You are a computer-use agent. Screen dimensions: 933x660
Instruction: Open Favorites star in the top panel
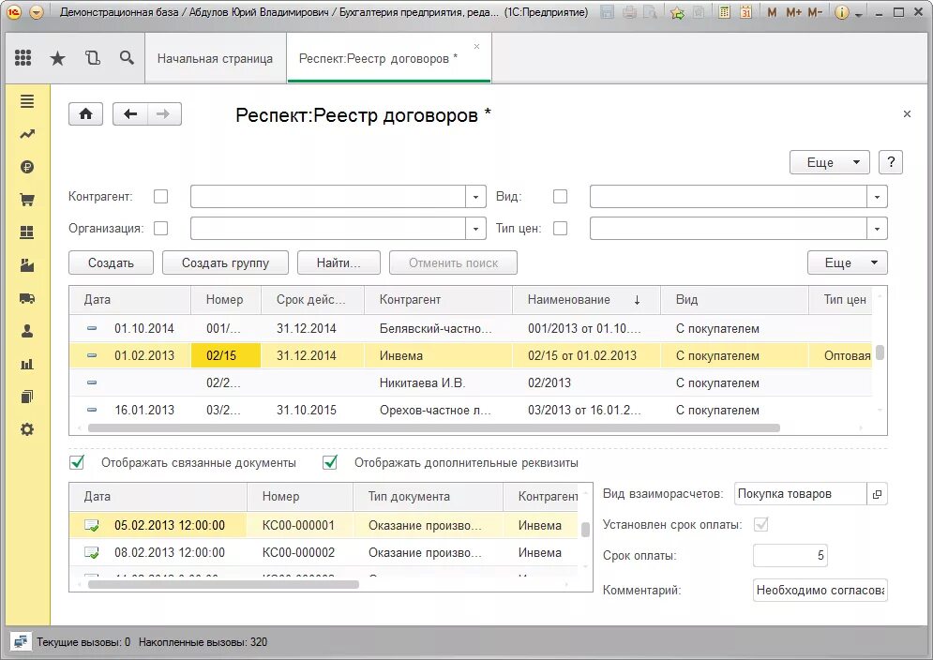(57, 58)
